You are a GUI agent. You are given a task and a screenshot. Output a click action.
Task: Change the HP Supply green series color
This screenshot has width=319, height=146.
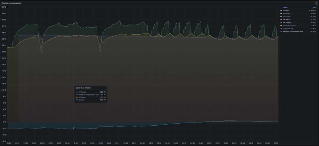(281, 23)
